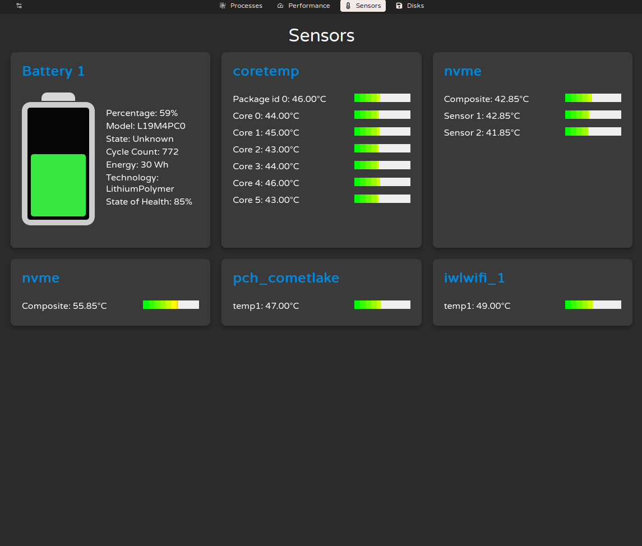Click the Composite 55.85°C gradient bar

pos(171,304)
